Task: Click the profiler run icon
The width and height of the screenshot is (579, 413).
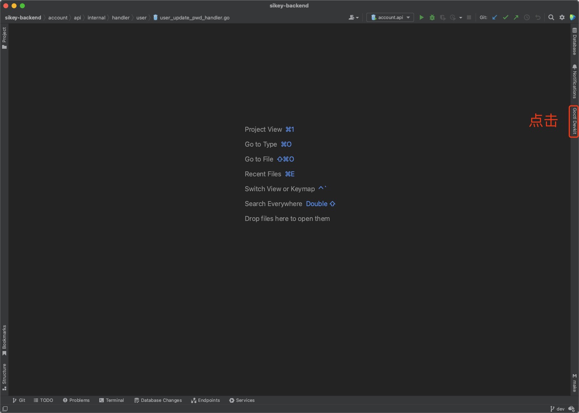Action: coord(453,17)
